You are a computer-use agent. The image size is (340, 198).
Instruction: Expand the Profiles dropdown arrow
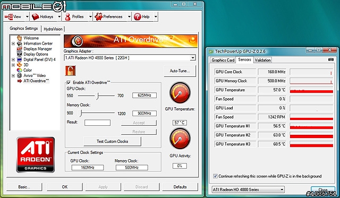point(90,16)
